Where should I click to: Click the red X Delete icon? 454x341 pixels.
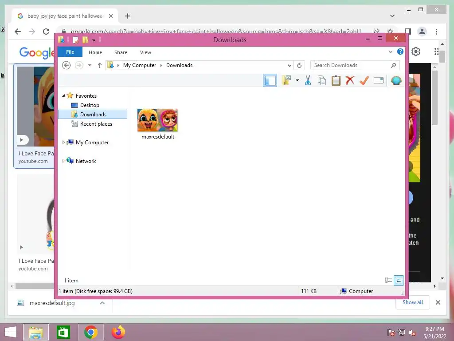(x=350, y=80)
